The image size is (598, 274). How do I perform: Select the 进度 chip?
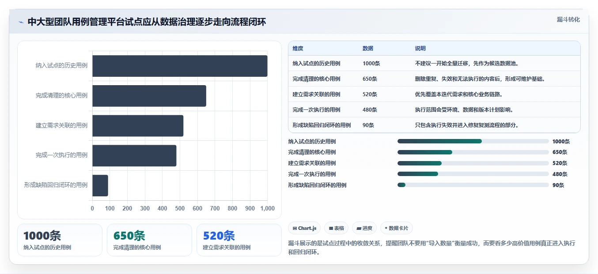364,228
